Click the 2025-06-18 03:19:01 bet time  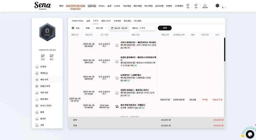(x=75, y=100)
